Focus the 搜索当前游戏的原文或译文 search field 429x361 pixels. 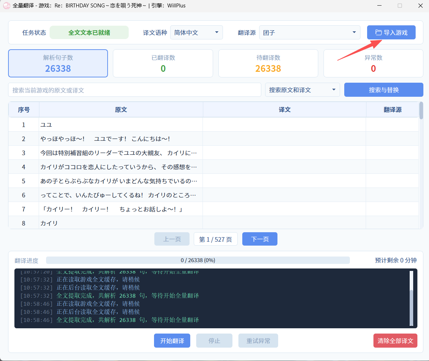pos(135,90)
